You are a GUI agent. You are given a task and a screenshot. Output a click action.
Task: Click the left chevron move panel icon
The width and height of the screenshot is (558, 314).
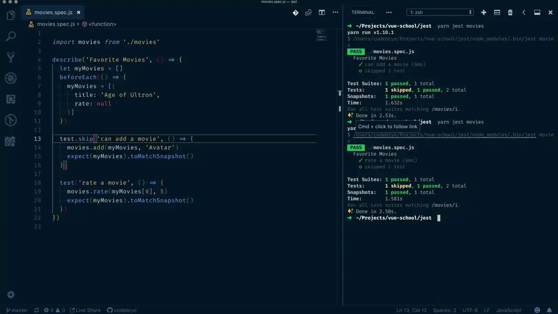524,13
